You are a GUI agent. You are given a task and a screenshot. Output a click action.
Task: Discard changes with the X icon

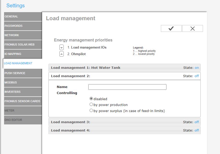(x=193, y=29)
